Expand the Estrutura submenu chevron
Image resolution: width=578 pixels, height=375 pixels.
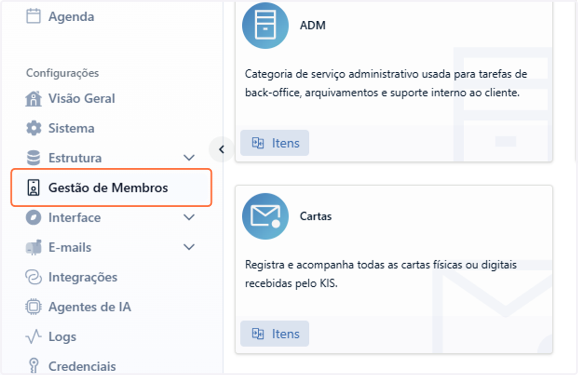pos(189,158)
